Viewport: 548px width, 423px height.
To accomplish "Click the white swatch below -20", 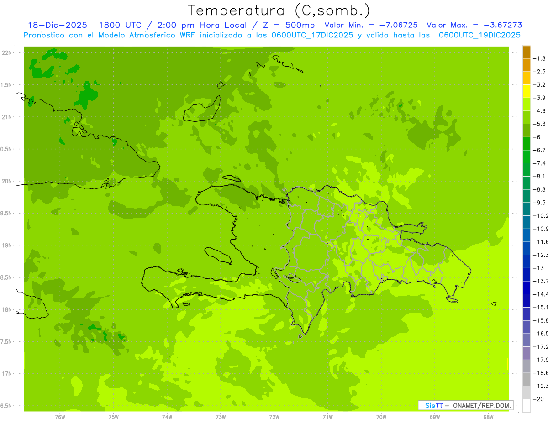I will 527,406.
